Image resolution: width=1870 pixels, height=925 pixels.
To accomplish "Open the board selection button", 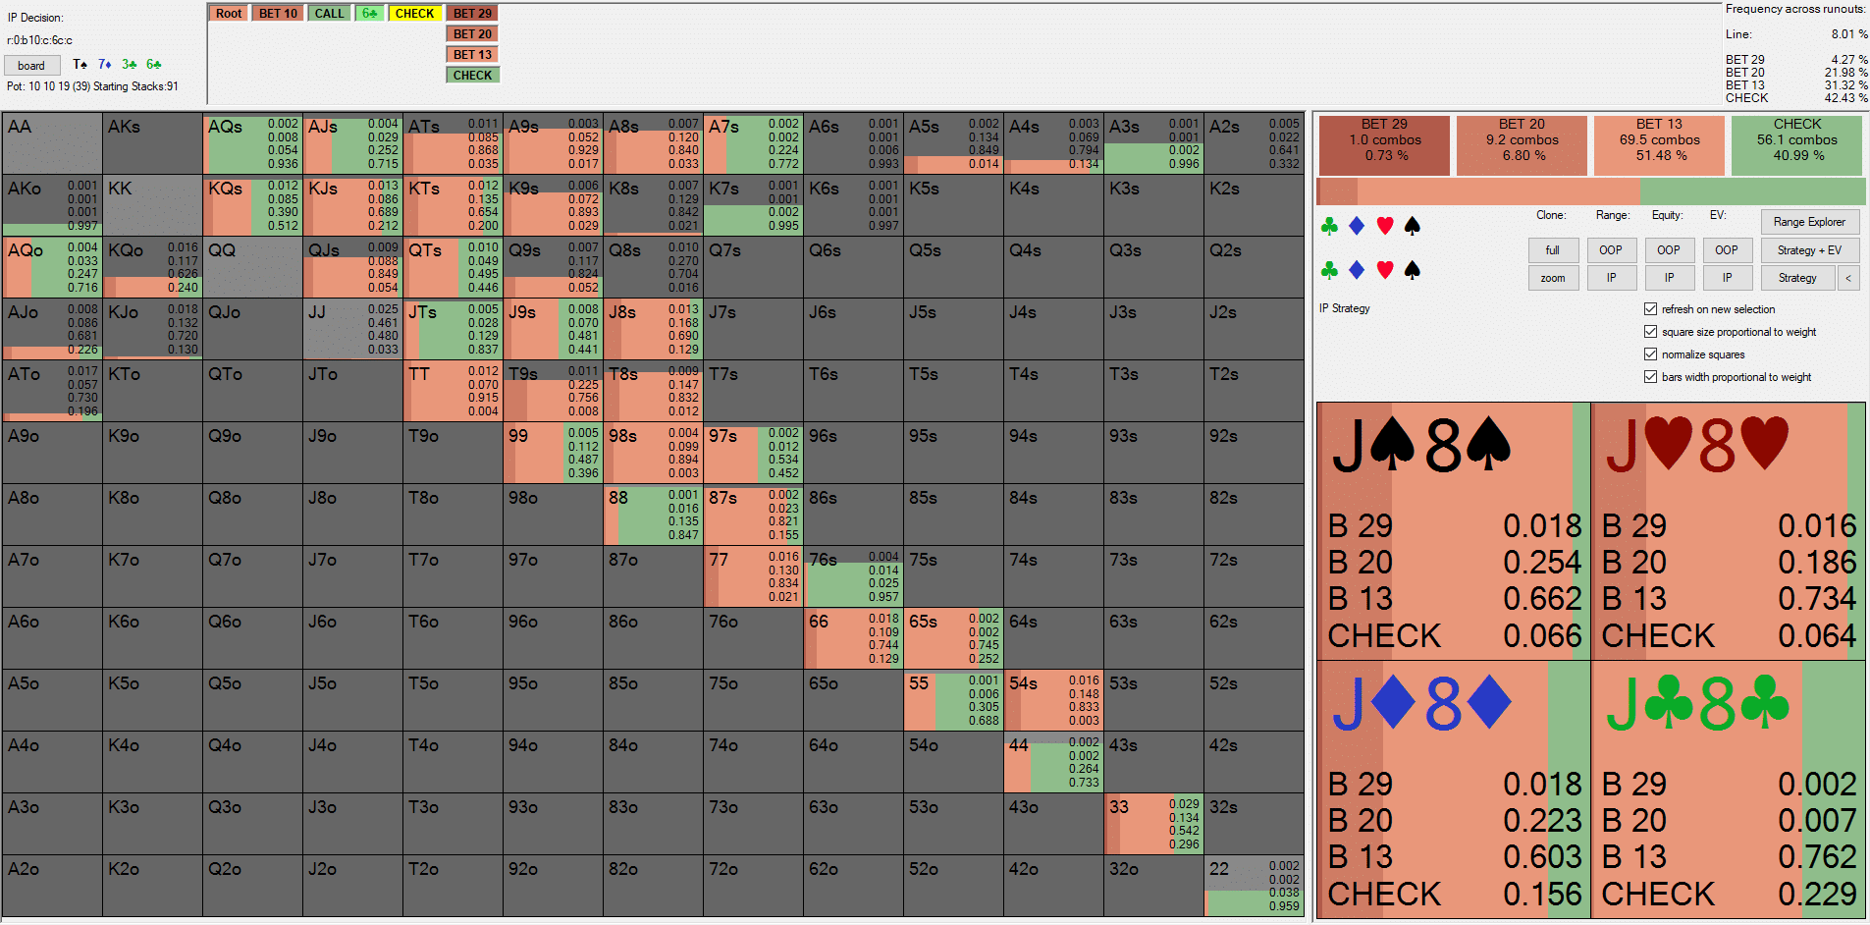I will 31,66.
